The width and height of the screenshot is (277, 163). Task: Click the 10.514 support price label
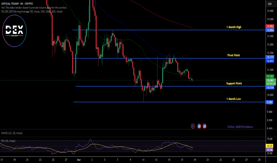point(270,88)
